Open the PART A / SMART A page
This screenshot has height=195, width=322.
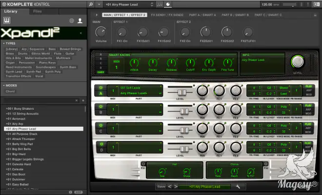(202, 15)
